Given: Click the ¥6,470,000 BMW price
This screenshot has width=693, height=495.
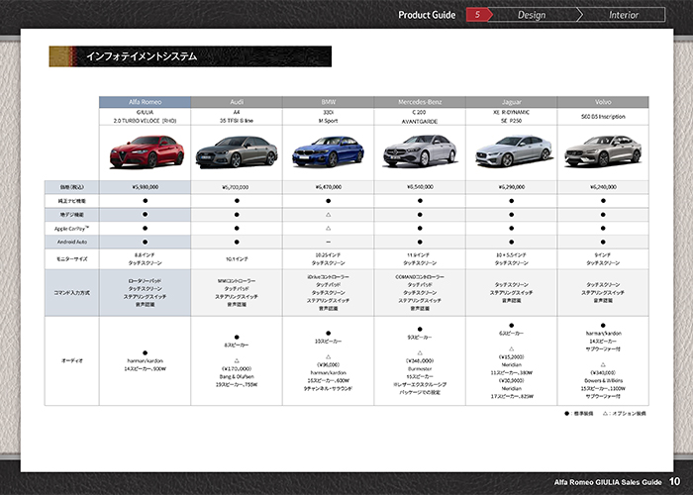Looking at the screenshot, I should coord(328,187).
